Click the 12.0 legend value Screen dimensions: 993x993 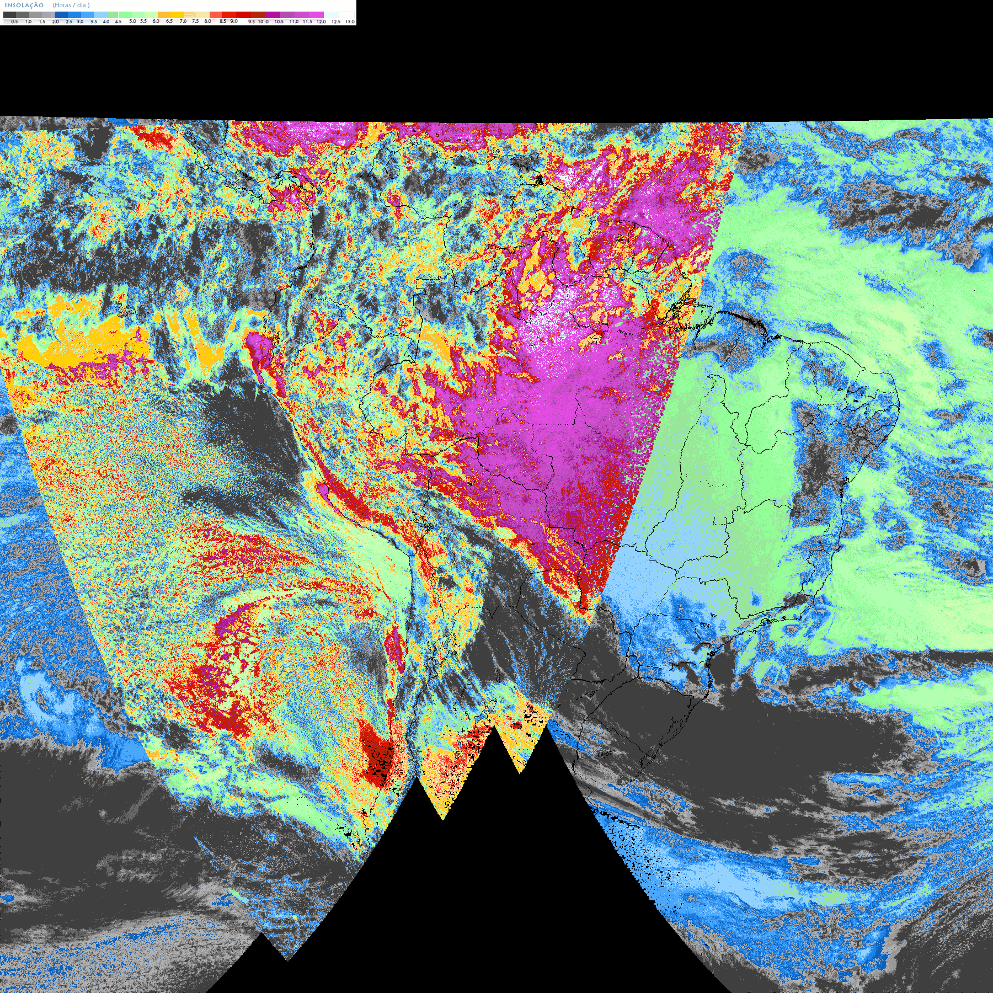coord(321,22)
